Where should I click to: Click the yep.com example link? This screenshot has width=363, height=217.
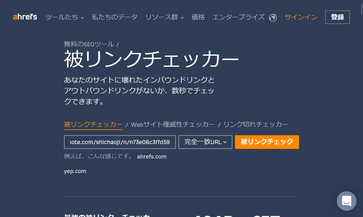(x=75, y=171)
